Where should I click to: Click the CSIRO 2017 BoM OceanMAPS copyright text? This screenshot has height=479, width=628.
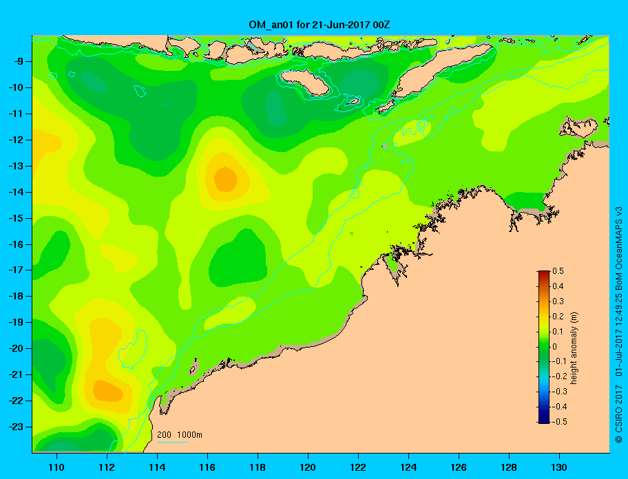(x=619, y=325)
